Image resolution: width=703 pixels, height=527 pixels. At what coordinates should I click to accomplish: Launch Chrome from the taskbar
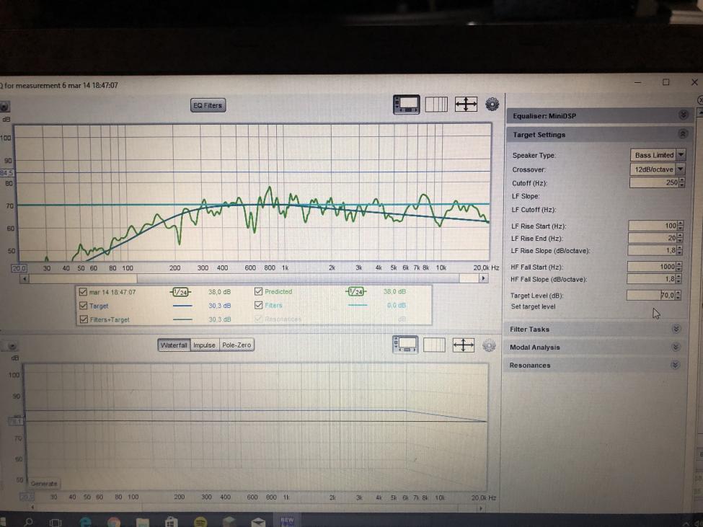point(114,522)
